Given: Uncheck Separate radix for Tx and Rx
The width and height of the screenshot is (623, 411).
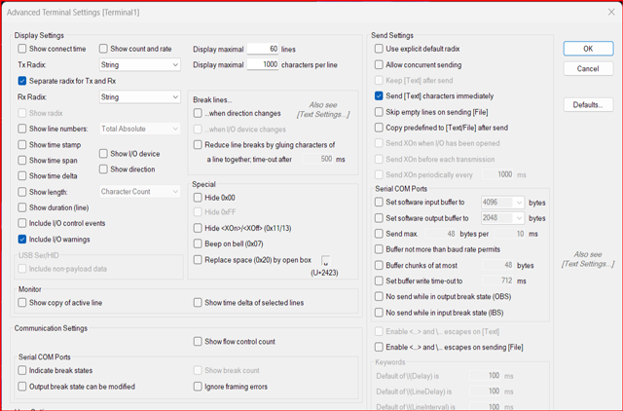Looking at the screenshot, I should [x=23, y=81].
